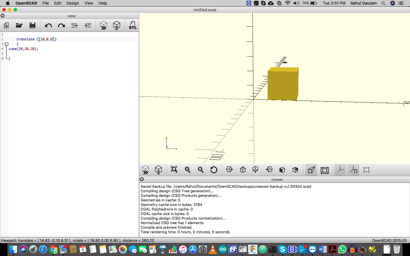
Task: Click Preview icon in the viewport toolbar
Action: (145, 170)
